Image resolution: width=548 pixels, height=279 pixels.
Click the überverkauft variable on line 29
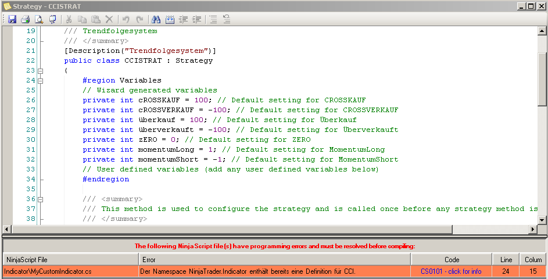pos(166,130)
